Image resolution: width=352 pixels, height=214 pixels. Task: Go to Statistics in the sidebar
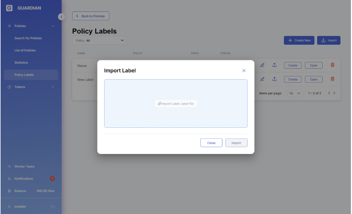tap(21, 63)
